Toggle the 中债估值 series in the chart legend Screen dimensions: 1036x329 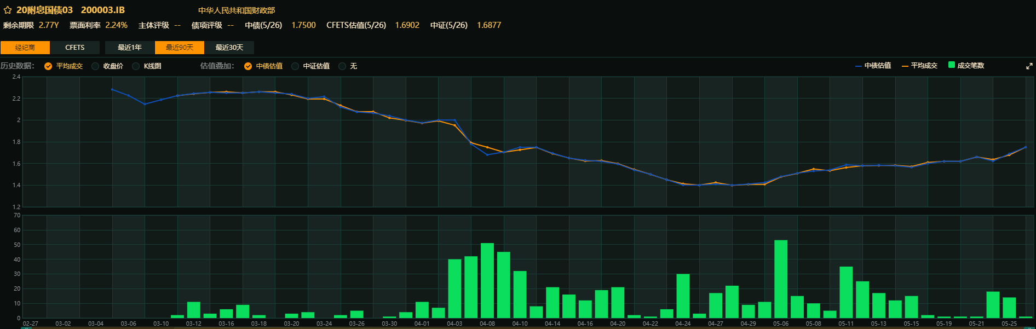point(873,66)
